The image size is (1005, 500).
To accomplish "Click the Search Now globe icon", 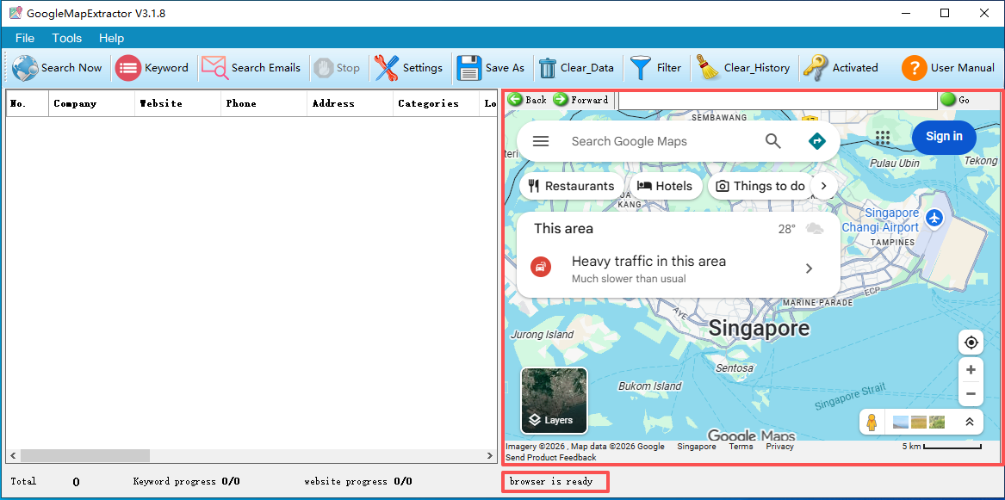I will pyautogui.click(x=25, y=68).
